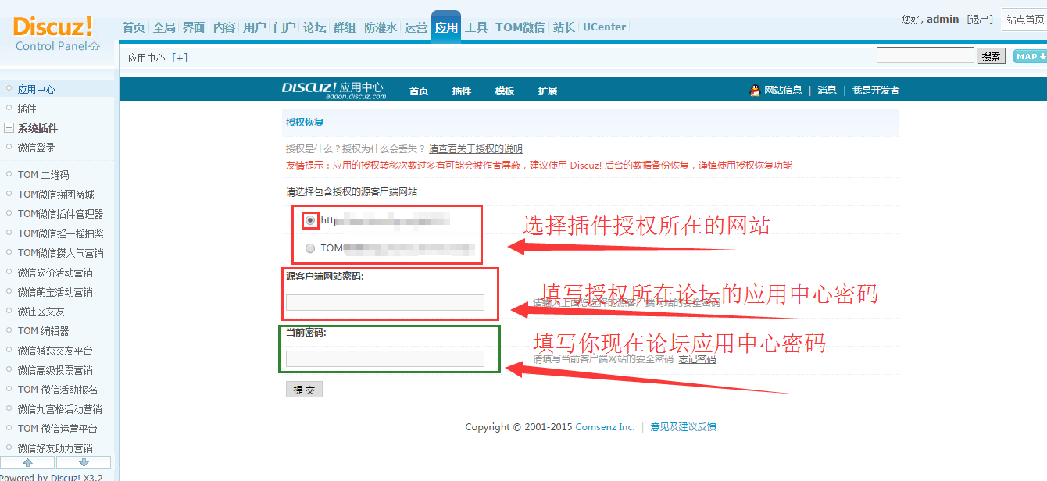
Task: Click the 搜索 search button
Action: click(x=992, y=56)
